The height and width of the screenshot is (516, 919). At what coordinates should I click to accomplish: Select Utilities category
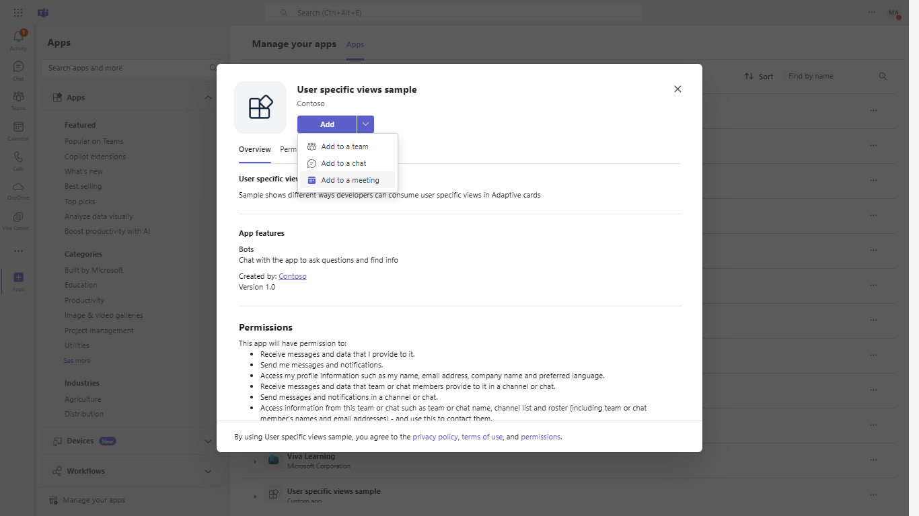tap(77, 345)
